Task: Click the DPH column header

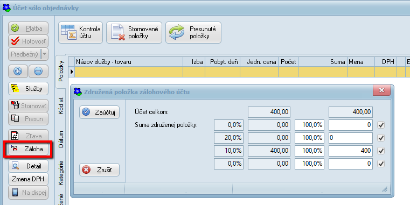Action: (386, 62)
